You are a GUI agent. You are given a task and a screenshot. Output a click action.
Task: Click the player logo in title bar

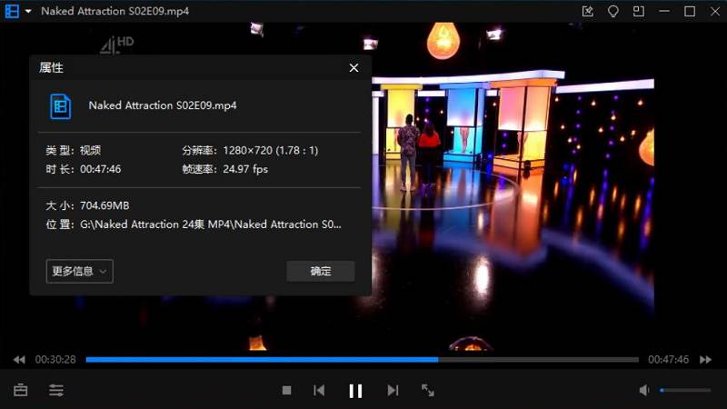[x=13, y=11]
